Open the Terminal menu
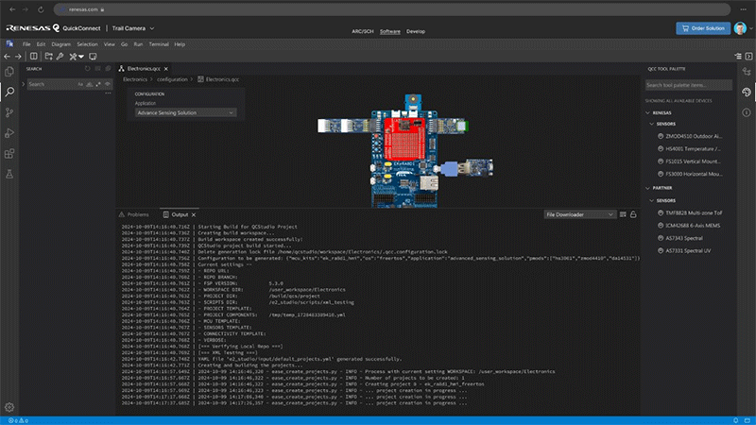 tap(160, 44)
